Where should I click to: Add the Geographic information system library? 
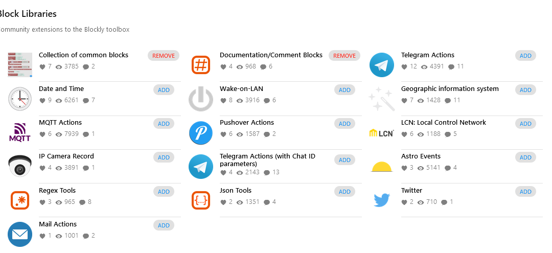(x=525, y=90)
